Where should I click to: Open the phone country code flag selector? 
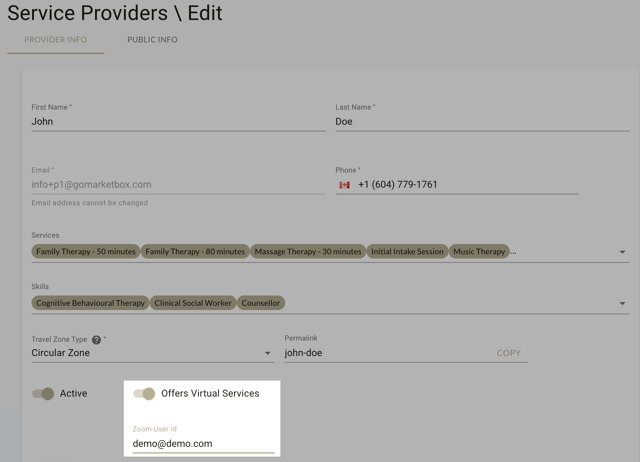coord(345,184)
